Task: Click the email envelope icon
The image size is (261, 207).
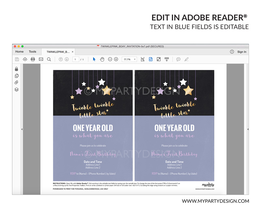Action: point(41,59)
